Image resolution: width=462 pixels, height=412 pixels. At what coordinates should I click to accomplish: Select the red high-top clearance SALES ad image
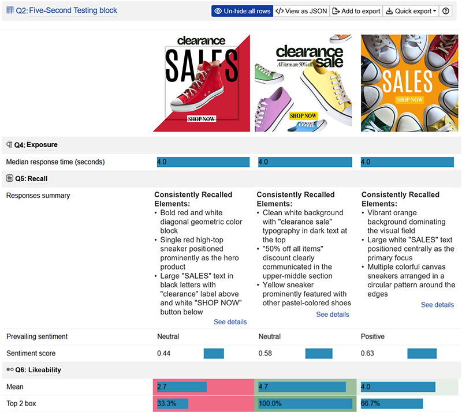pyautogui.click(x=202, y=83)
